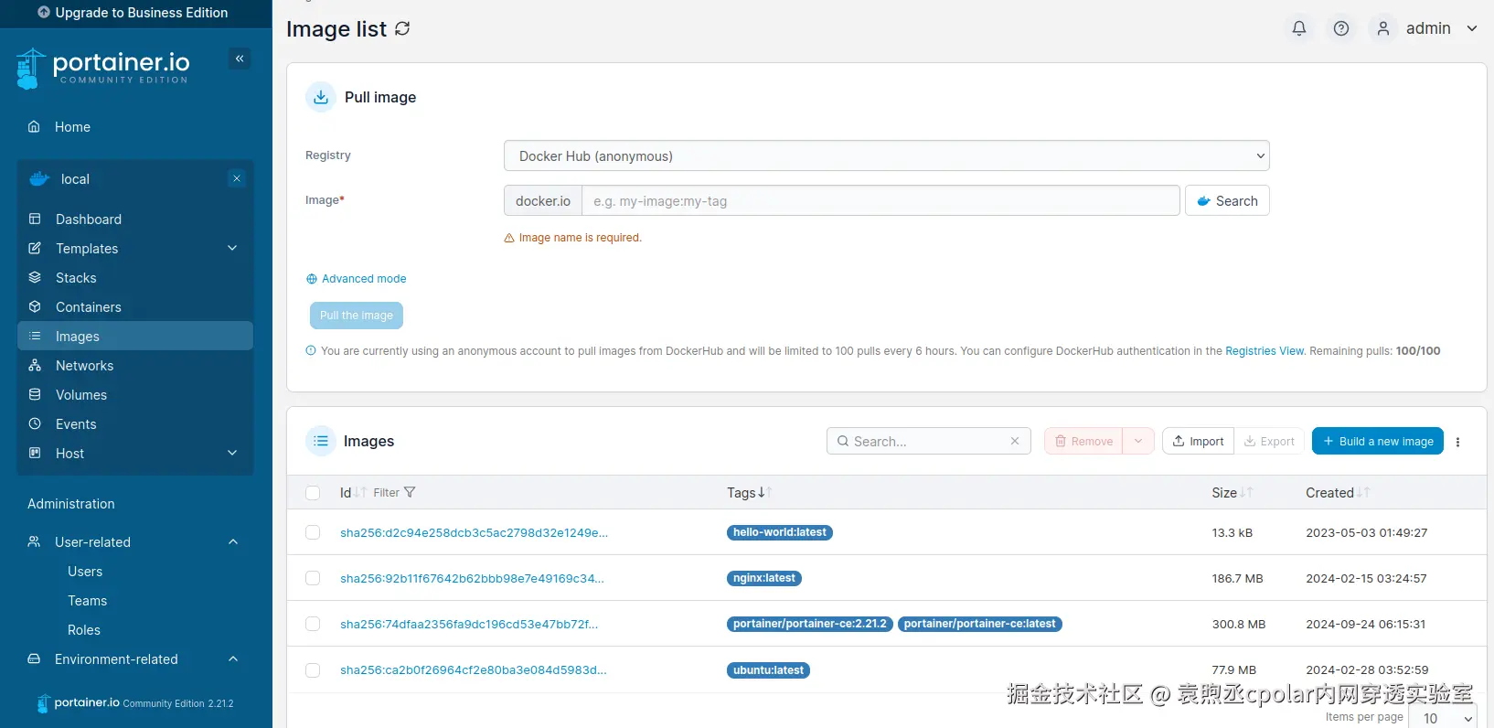Check the nginx:latest image row
The width and height of the screenshot is (1494, 728).
pyautogui.click(x=313, y=578)
